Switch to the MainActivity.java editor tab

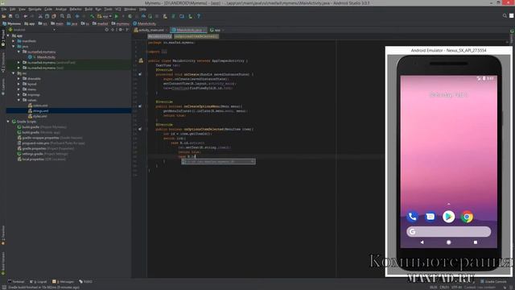point(189,30)
